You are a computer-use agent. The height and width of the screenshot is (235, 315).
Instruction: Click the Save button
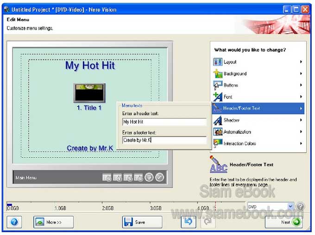click(x=142, y=222)
